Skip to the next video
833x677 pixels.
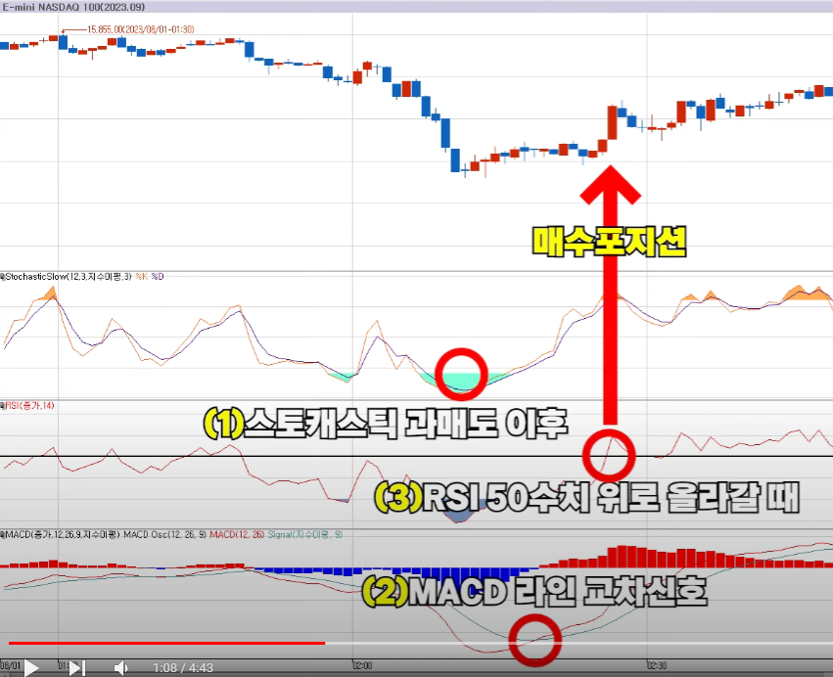[77, 667]
